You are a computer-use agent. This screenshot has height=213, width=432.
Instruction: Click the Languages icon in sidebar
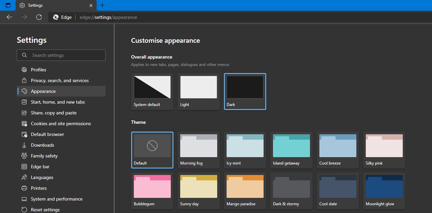click(24, 177)
